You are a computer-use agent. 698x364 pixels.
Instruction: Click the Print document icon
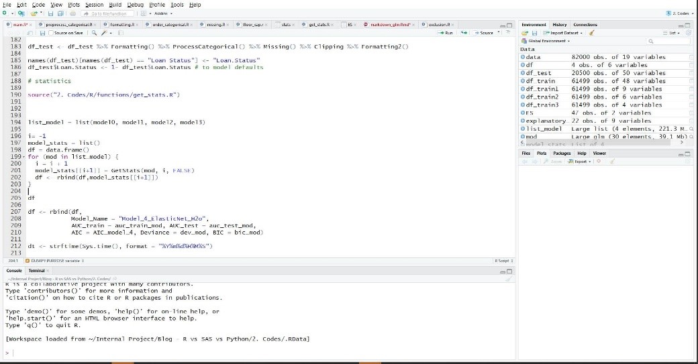pyautogui.click(x=72, y=13)
